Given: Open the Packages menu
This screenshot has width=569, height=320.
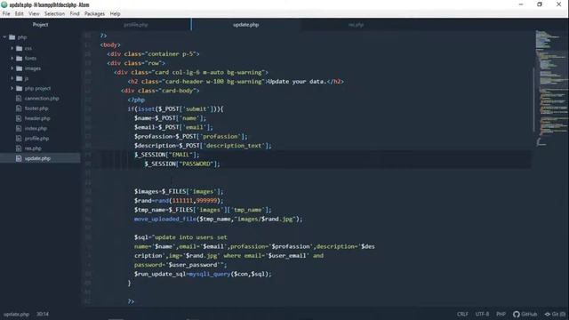Looking at the screenshot, I should (94, 14).
